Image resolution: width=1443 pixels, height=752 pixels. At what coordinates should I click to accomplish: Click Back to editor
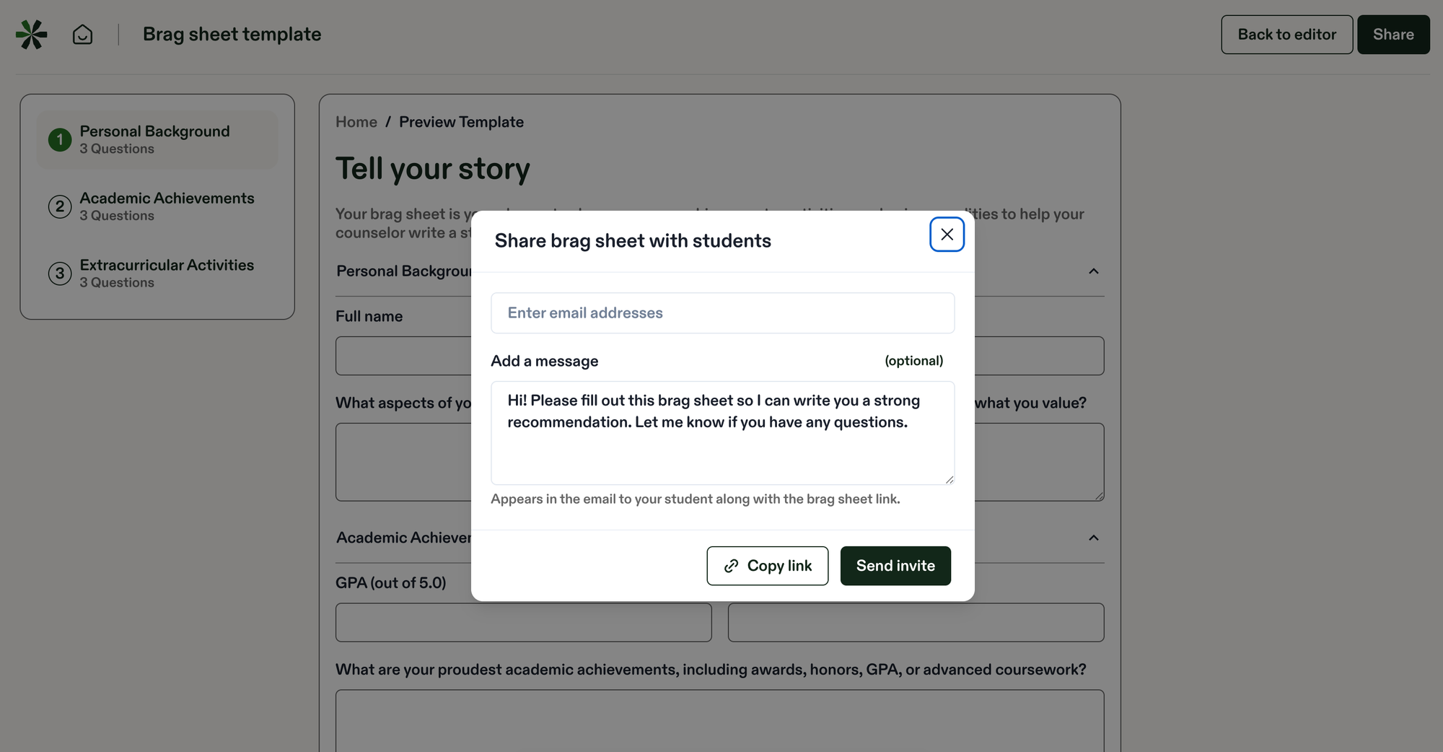click(1286, 34)
